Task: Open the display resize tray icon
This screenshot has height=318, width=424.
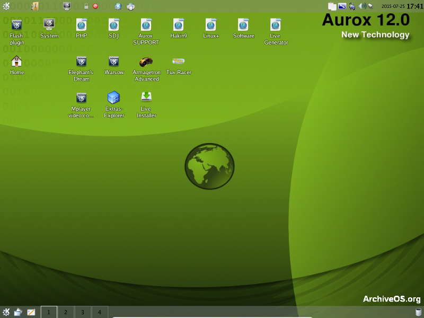Action: coord(342,6)
